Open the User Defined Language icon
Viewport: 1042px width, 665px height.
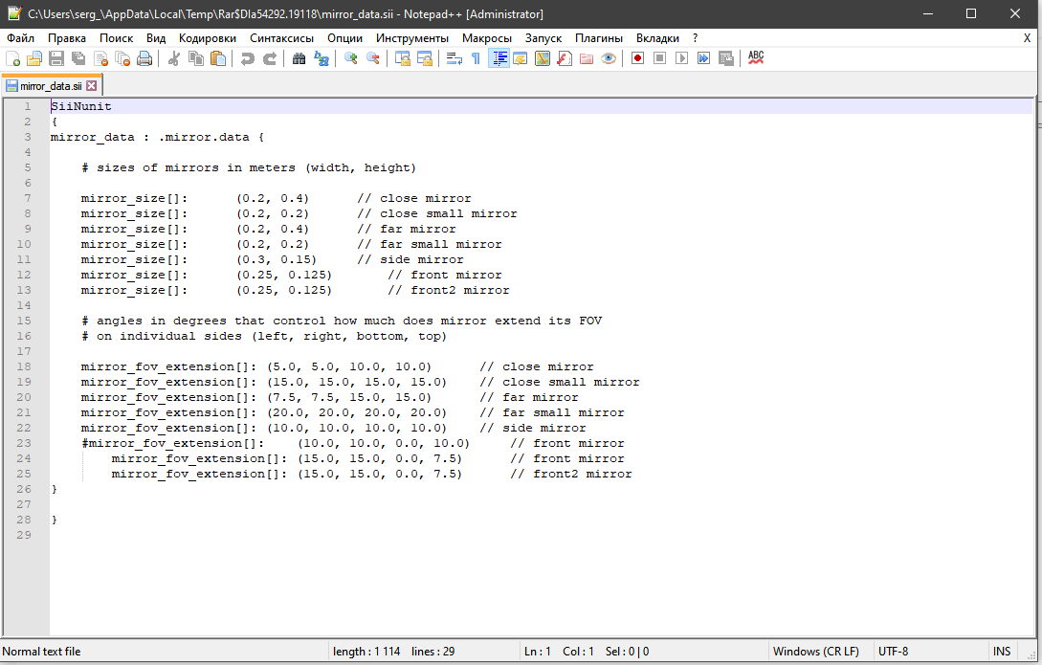(x=521, y=58)
